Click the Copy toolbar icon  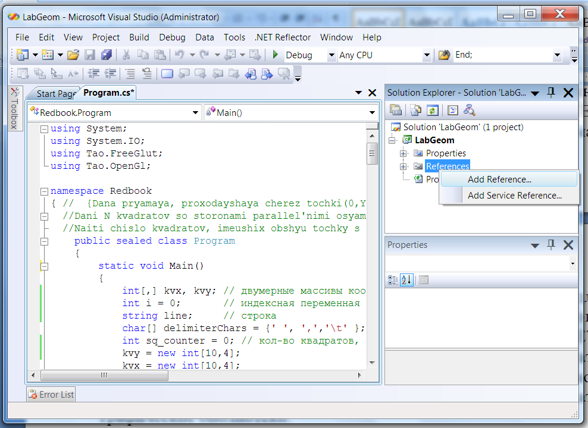[x=143, y=55]
